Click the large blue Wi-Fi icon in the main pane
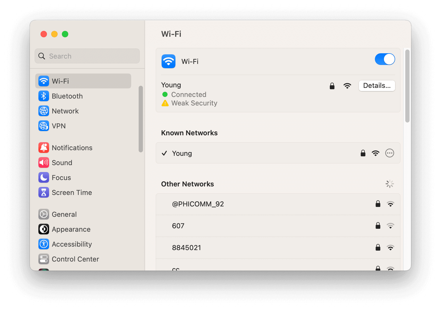The width and height of the screenshot is (441, 310). 169,61
